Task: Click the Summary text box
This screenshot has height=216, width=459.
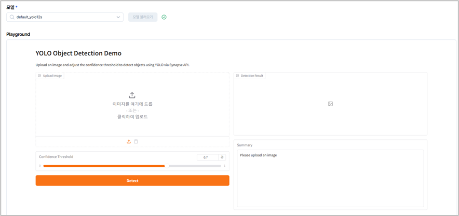Action: (x=330, y=178)
